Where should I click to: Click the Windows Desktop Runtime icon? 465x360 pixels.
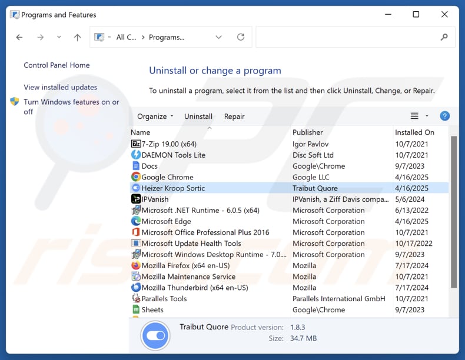tap(136, 254)
